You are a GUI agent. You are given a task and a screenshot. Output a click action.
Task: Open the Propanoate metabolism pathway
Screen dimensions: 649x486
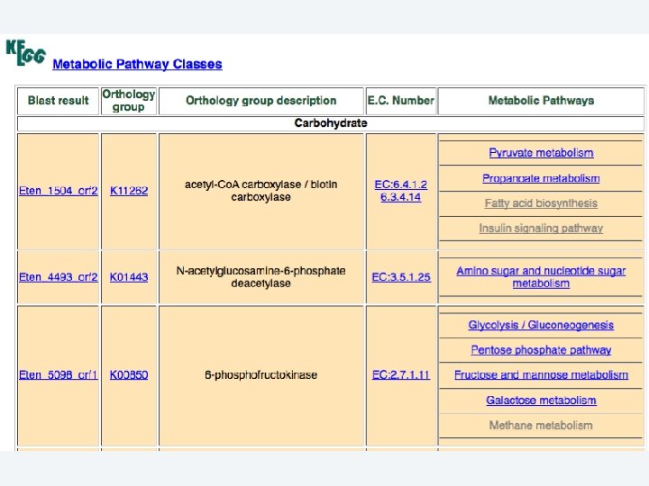click(x=541, y=178)
